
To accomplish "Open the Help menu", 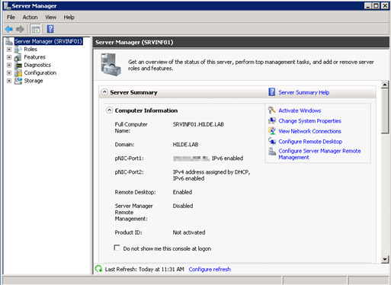I will (69, 18).
